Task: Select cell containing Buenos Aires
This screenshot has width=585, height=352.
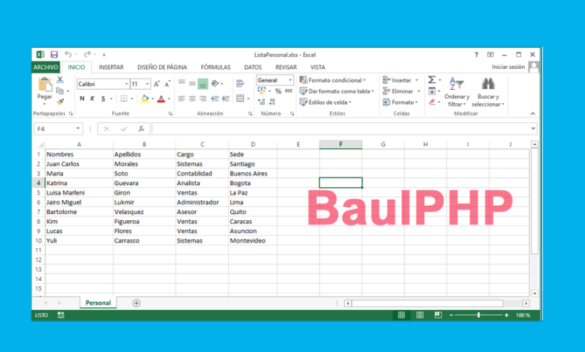Action: 253,174
